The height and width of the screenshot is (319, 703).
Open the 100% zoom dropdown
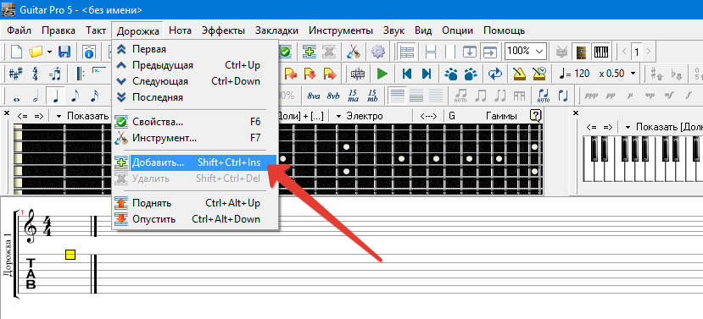(x=526, y=51)
